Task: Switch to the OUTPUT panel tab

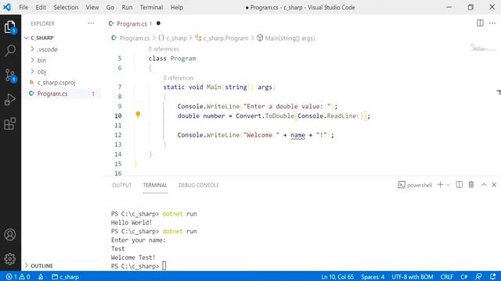Action: click(122, 185)
